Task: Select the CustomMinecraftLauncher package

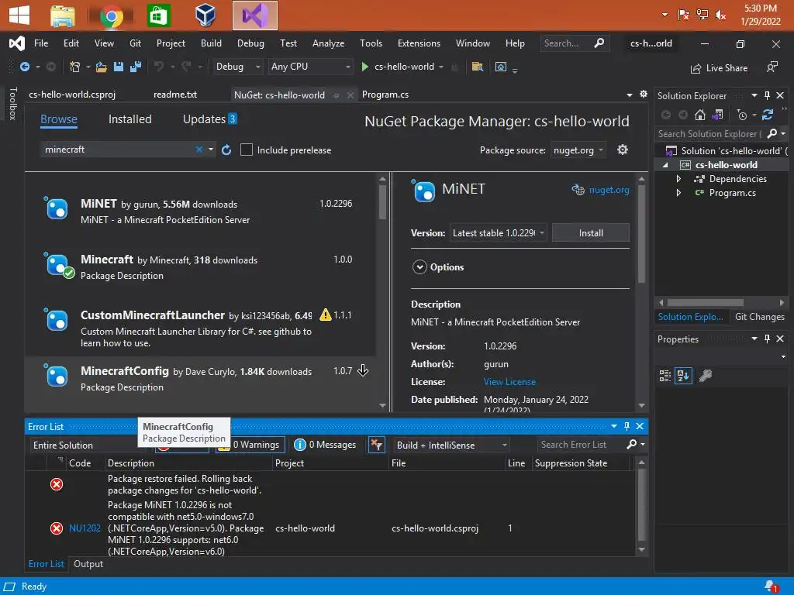Action: click(x=200, y=327)
